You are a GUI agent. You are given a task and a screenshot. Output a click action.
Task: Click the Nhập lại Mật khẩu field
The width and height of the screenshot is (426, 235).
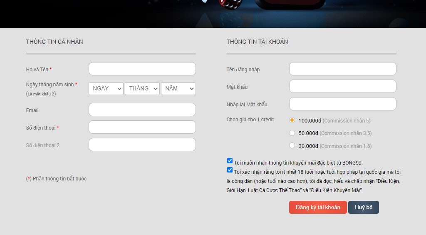coord(342,104)
